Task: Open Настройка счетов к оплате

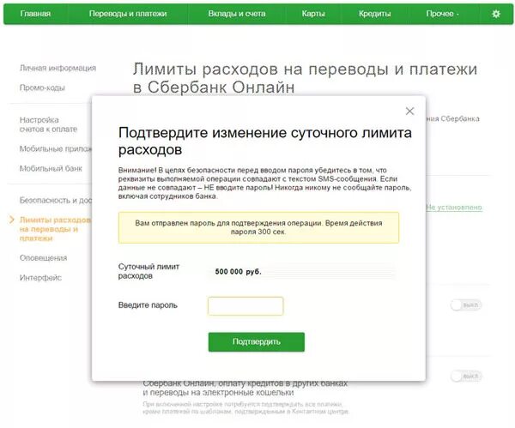Action: point(48,124)
